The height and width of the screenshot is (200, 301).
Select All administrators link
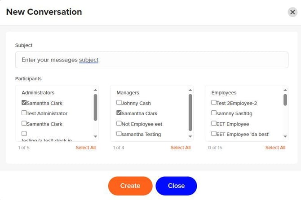[x=85, y=148]
